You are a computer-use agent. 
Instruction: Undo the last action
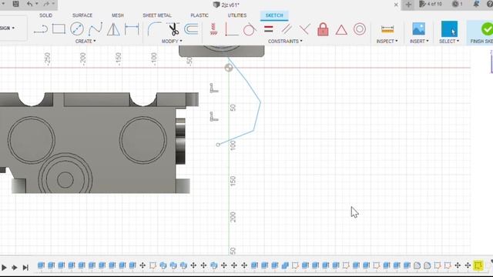click(29, 4)
